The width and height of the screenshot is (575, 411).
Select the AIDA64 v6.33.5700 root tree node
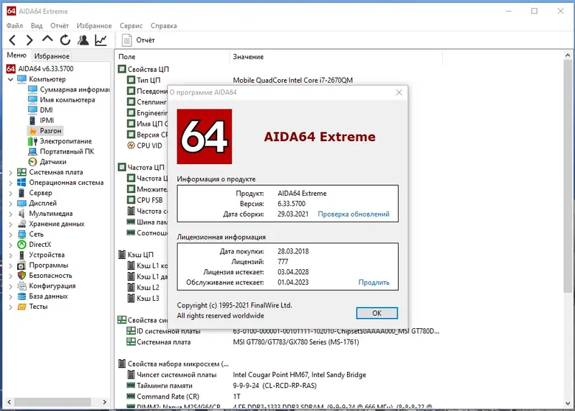click(x=40, y=68)
